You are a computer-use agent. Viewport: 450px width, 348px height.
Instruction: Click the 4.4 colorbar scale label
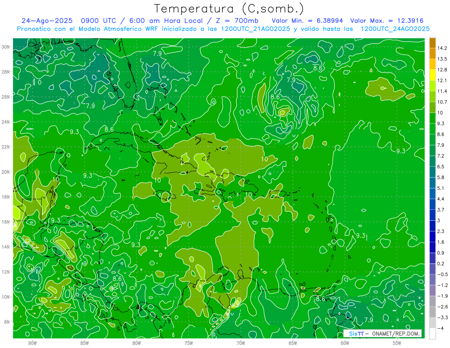click(441, 199)
